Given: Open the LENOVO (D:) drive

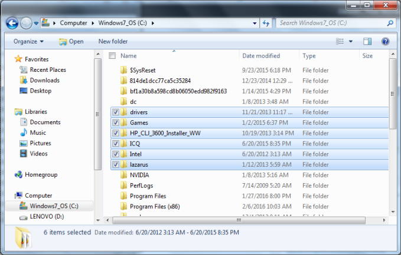Looking at the screenshot, I should 47,216.
